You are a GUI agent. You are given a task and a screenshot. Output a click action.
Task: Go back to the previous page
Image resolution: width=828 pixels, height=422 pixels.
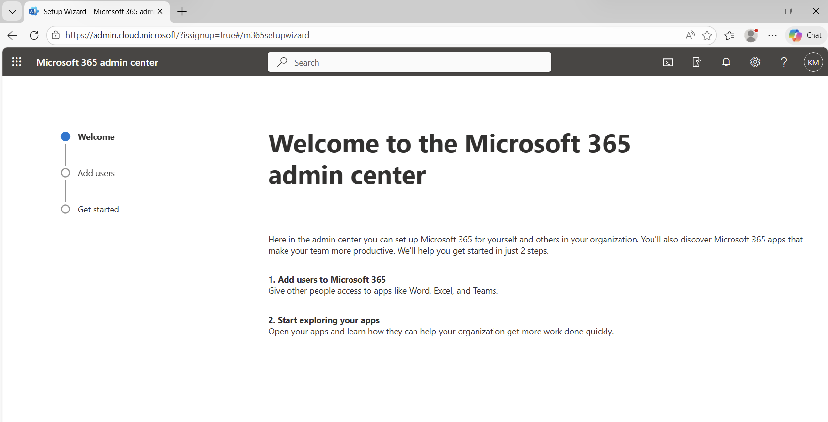pos(13,35)
